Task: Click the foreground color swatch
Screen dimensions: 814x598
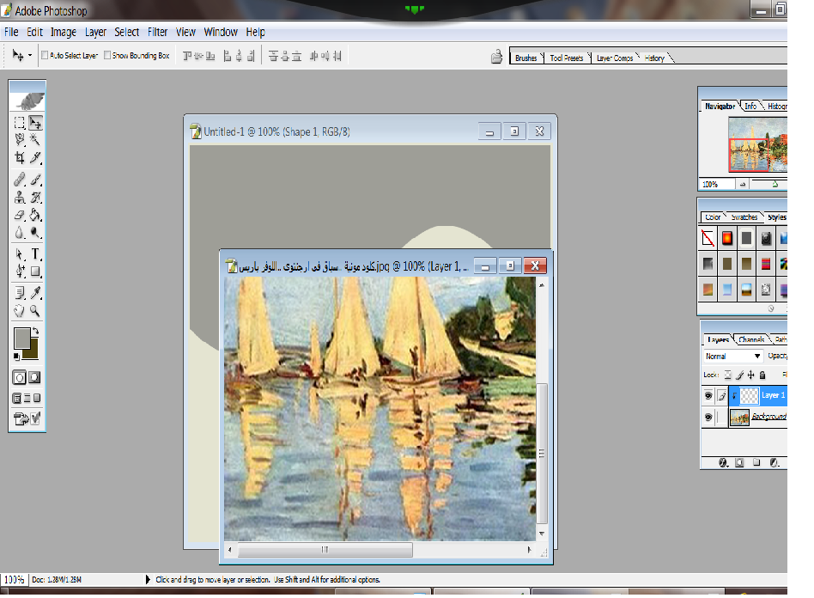Action: click(x=21, y=339)
